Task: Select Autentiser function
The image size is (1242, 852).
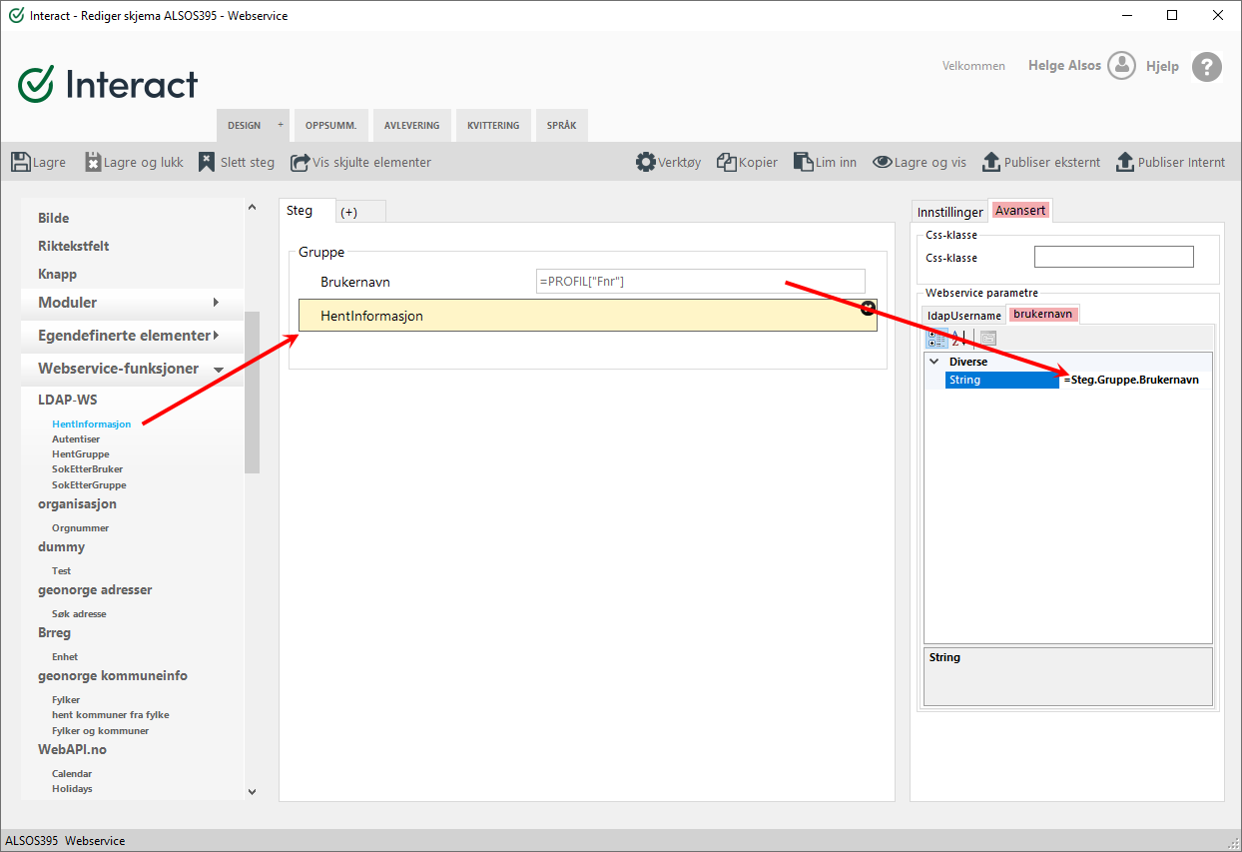Action: 76,438
